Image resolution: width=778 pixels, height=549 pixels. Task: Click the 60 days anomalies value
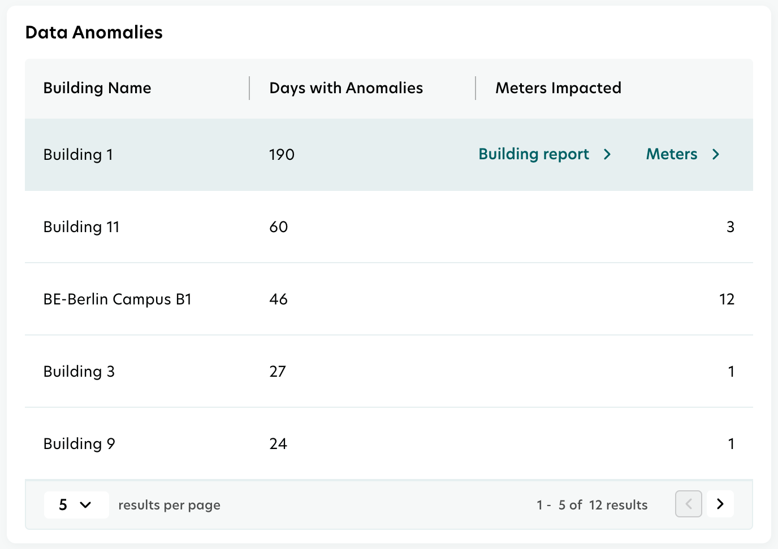279,227
